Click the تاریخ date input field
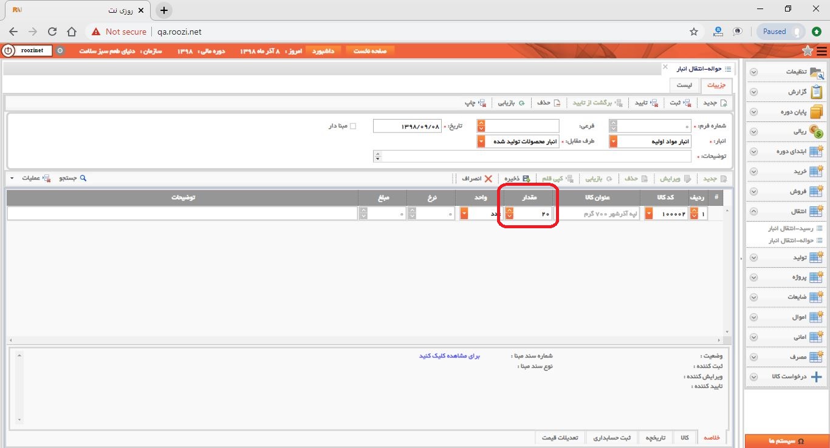This screenshot has width=830, height=448. point(406,126)
